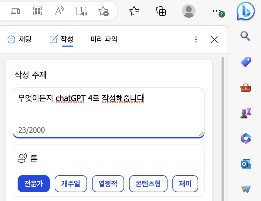Image resolution: width=261 pixels, height=201 pixels.
Task: Click inside the 작성 주제 text box
Action: (109, 113)
